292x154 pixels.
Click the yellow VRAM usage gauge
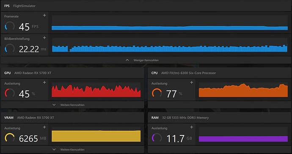tap(10, 138)
